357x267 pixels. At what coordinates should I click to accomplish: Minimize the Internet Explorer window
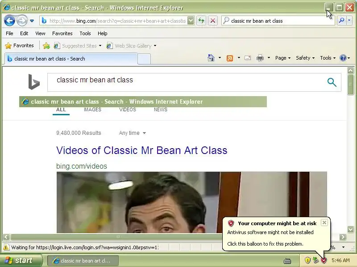[329, 8]
